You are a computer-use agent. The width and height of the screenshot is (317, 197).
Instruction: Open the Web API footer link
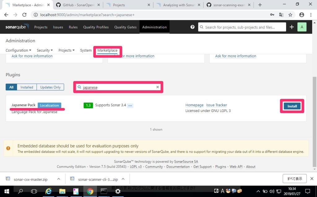pos(236,167)
